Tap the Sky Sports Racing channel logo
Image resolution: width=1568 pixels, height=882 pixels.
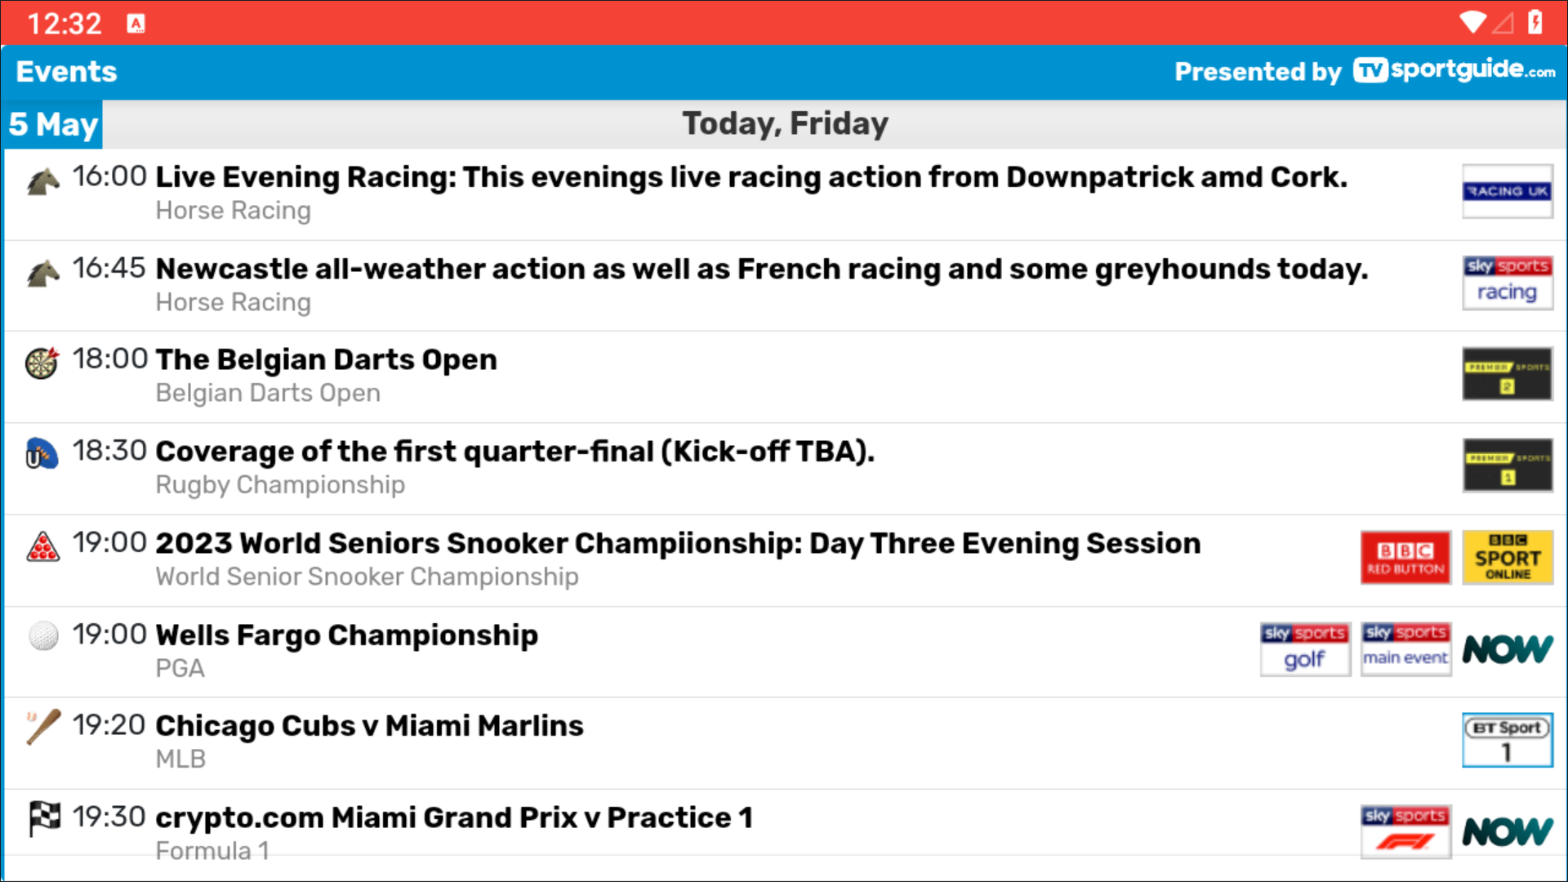click(x=1507, y=283)
